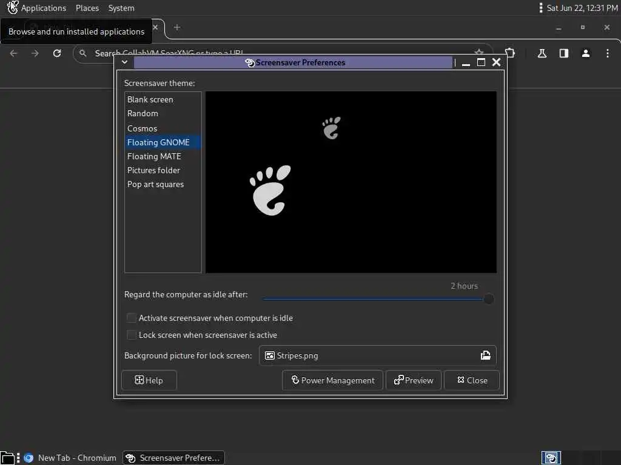Close the current Chromium tab
621x465 pixels.
click(155, 27)
